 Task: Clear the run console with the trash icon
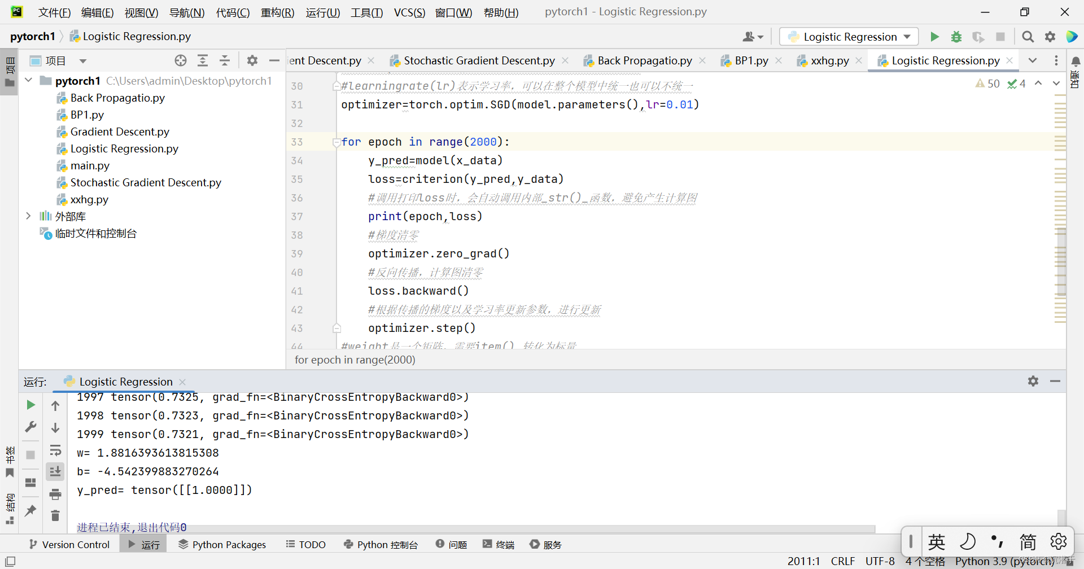(55, 515)
